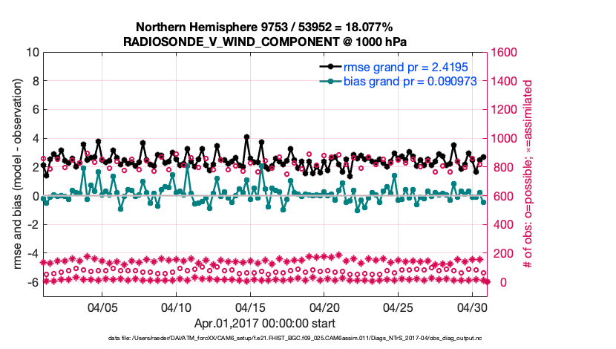Click the left axis tick label 0
This screenshot has height=349, width=616.
[35, 197]
